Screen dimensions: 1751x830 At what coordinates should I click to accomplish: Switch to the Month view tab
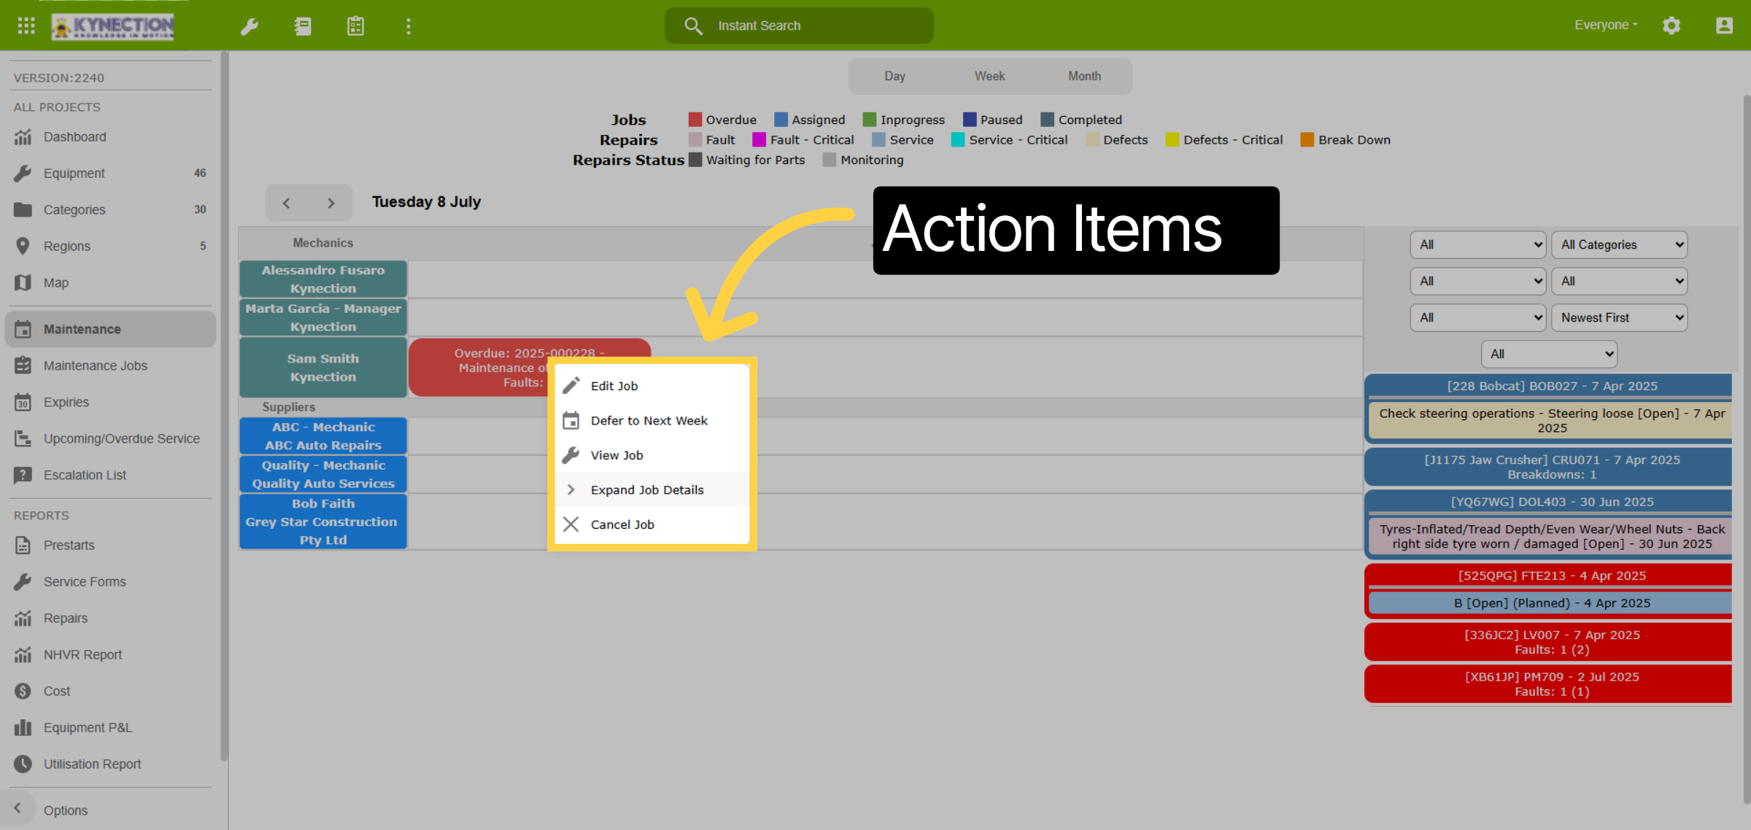point(1084,76)
